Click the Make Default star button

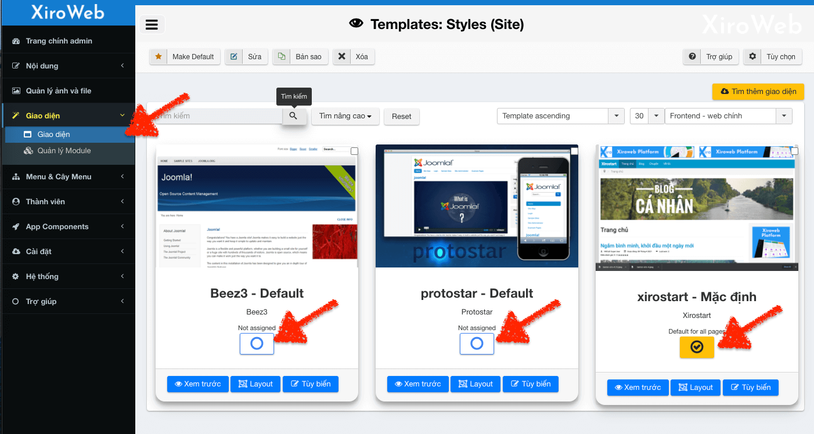click(185, 57)
